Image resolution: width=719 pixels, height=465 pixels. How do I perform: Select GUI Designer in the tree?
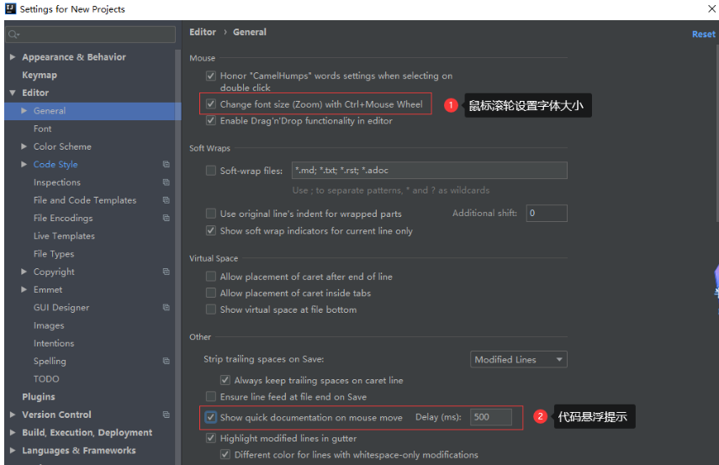(x=61, y=307)
